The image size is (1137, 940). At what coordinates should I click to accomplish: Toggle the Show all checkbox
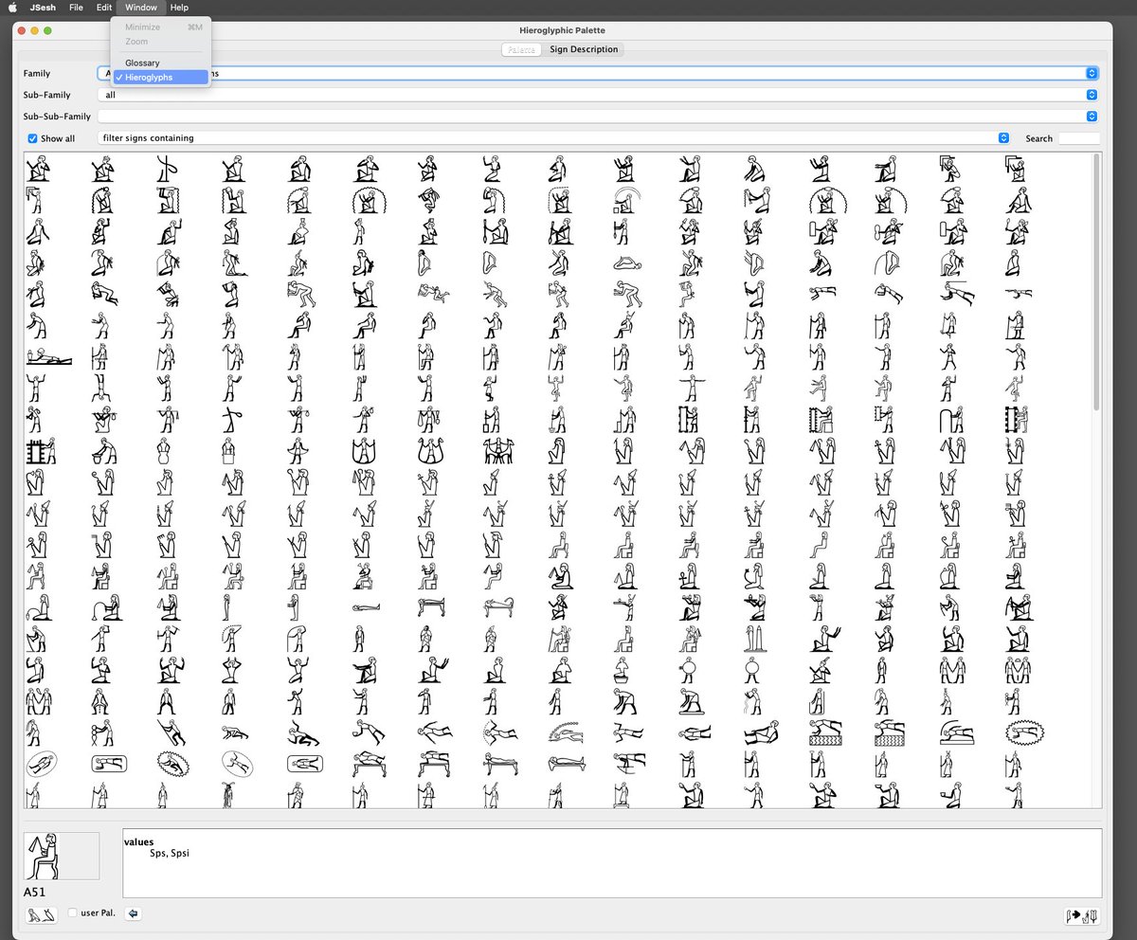click(33, 138)
